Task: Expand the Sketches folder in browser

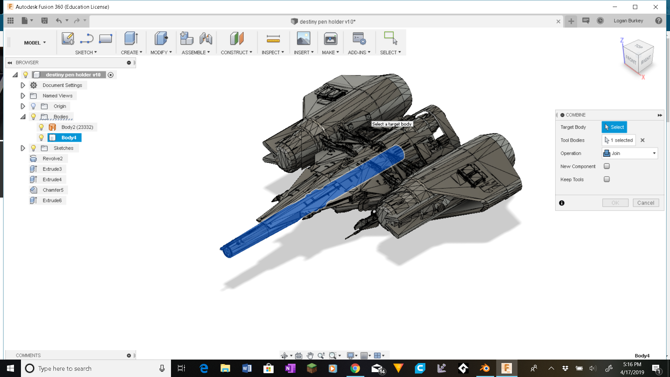Action: [23, 148]
